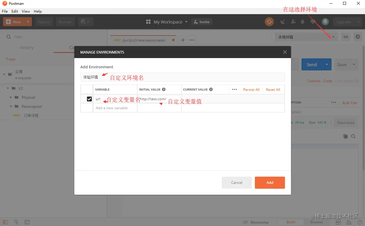The image size is (365, 226).
Task: Open the wrench settings icon in header
Action: click(x=293, y=22)
